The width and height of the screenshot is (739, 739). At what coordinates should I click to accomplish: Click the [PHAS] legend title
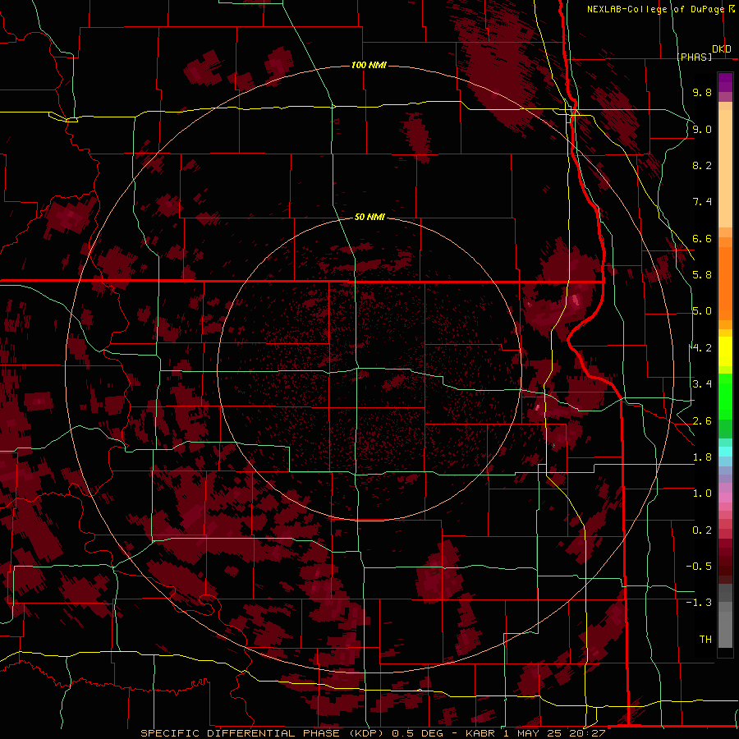coord(695,57)
